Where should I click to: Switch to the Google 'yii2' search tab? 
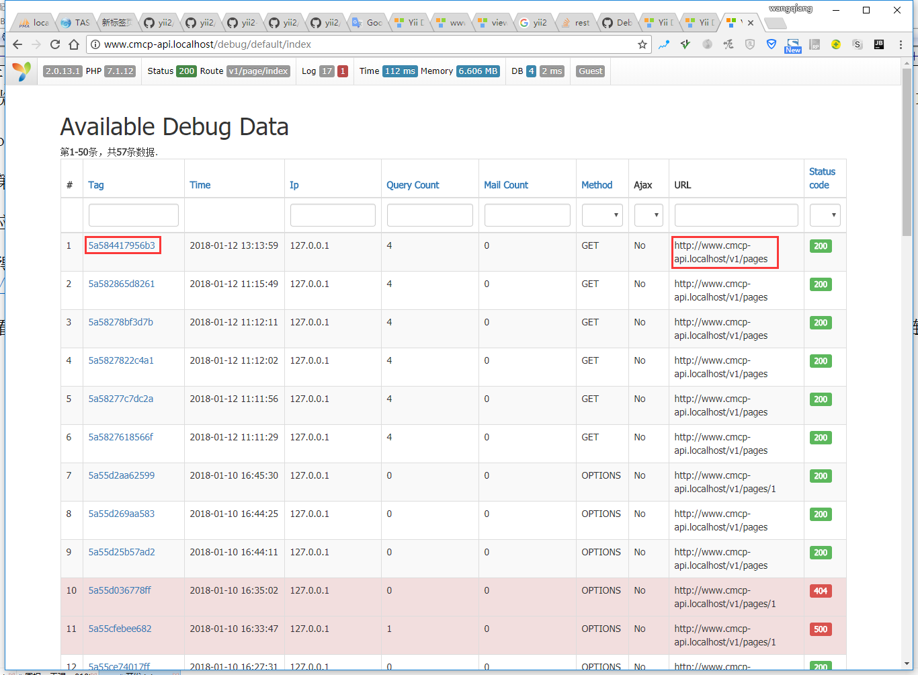pyautogui.click(x=533, y=23)
